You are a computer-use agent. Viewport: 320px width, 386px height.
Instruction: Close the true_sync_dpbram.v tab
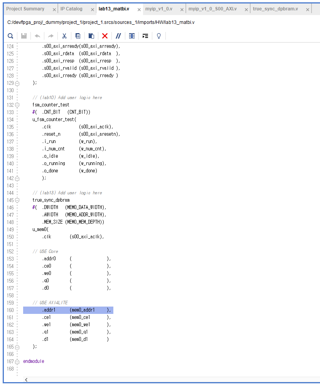click(x=307, y=10)
